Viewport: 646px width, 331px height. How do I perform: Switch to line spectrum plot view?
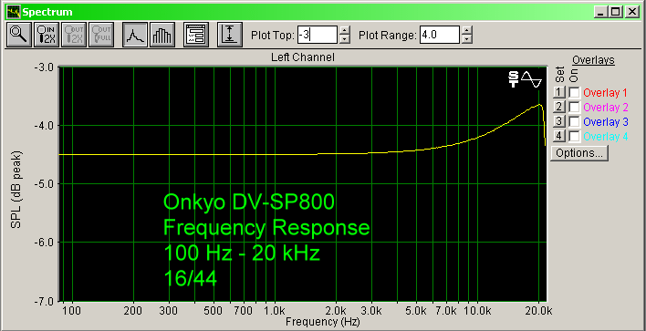pos(135,35)
